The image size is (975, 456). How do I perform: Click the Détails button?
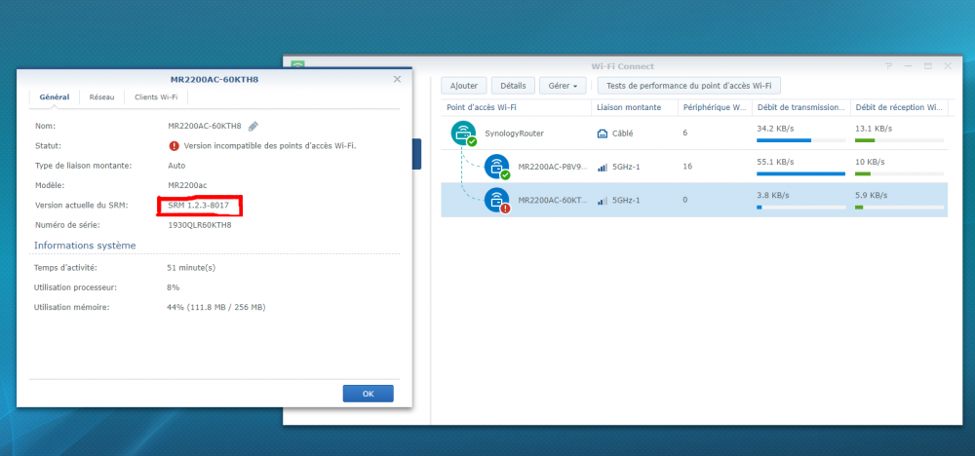point(513,86)
